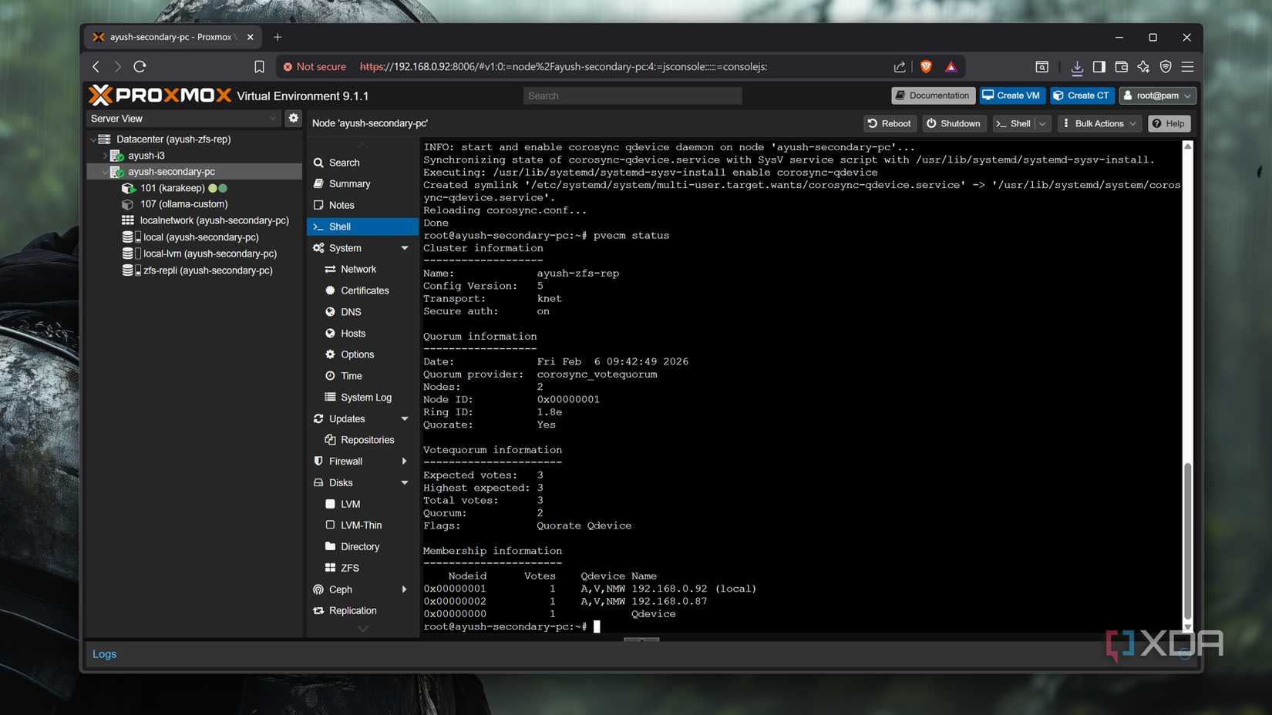Click the terminal vertical scrollbar

tap(1188, 539)
